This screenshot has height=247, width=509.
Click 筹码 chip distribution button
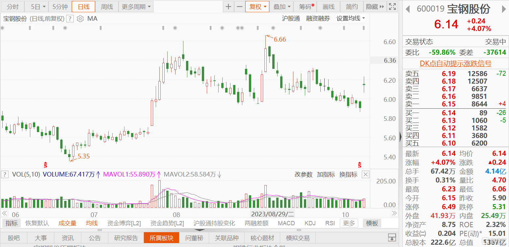[x=306, y=7]
